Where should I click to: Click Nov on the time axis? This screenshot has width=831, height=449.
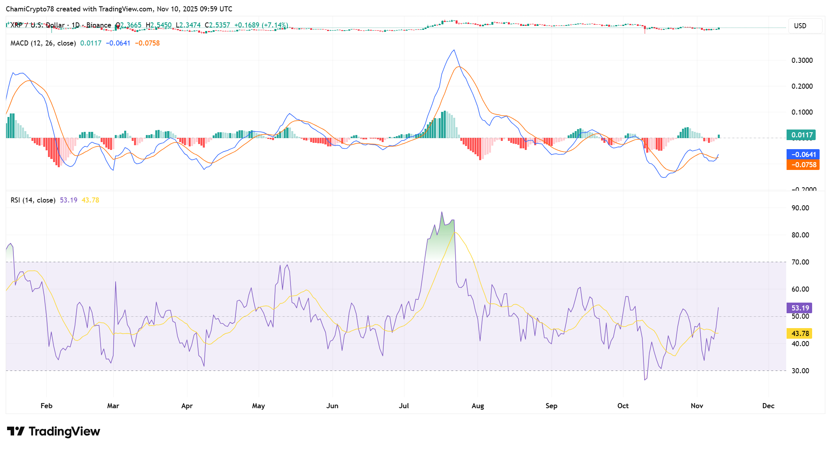coord(697,406)
